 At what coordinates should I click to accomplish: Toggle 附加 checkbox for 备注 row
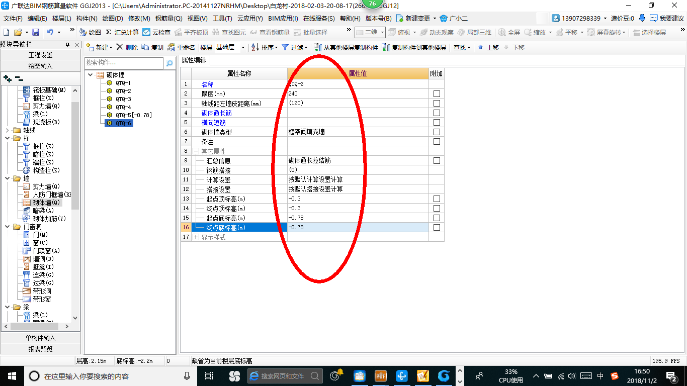[x=437, y=142]
